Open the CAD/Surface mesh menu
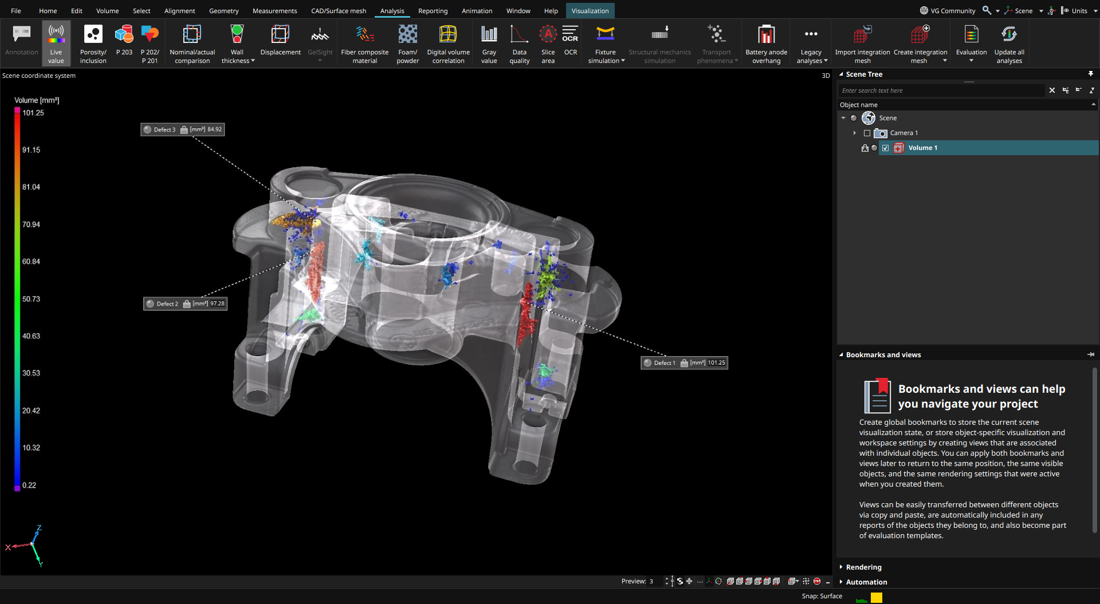This screenshot has width=1100, height=604. pos(339,11)
